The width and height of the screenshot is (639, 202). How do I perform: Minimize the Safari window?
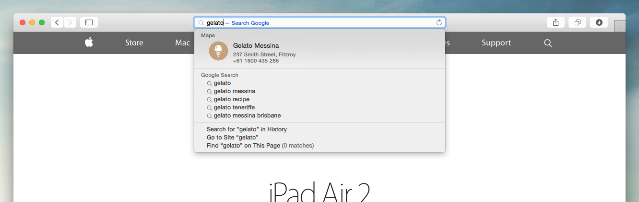[32, 22]
